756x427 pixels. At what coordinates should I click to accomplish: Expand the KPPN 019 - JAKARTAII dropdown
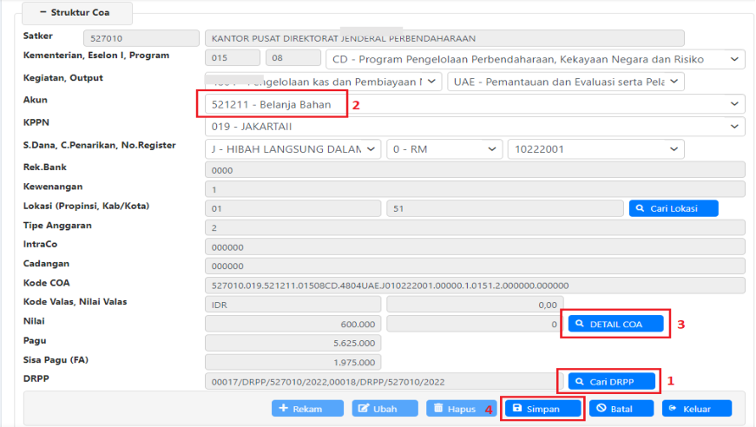[474, 127]
